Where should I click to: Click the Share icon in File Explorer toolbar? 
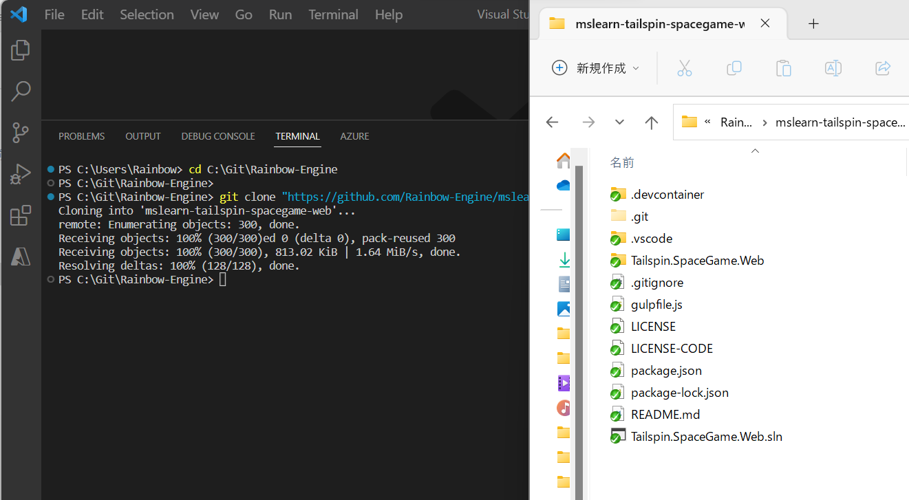point(883,68)
